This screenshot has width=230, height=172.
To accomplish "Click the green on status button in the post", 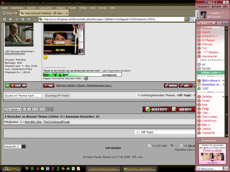I will click(7, 85).
